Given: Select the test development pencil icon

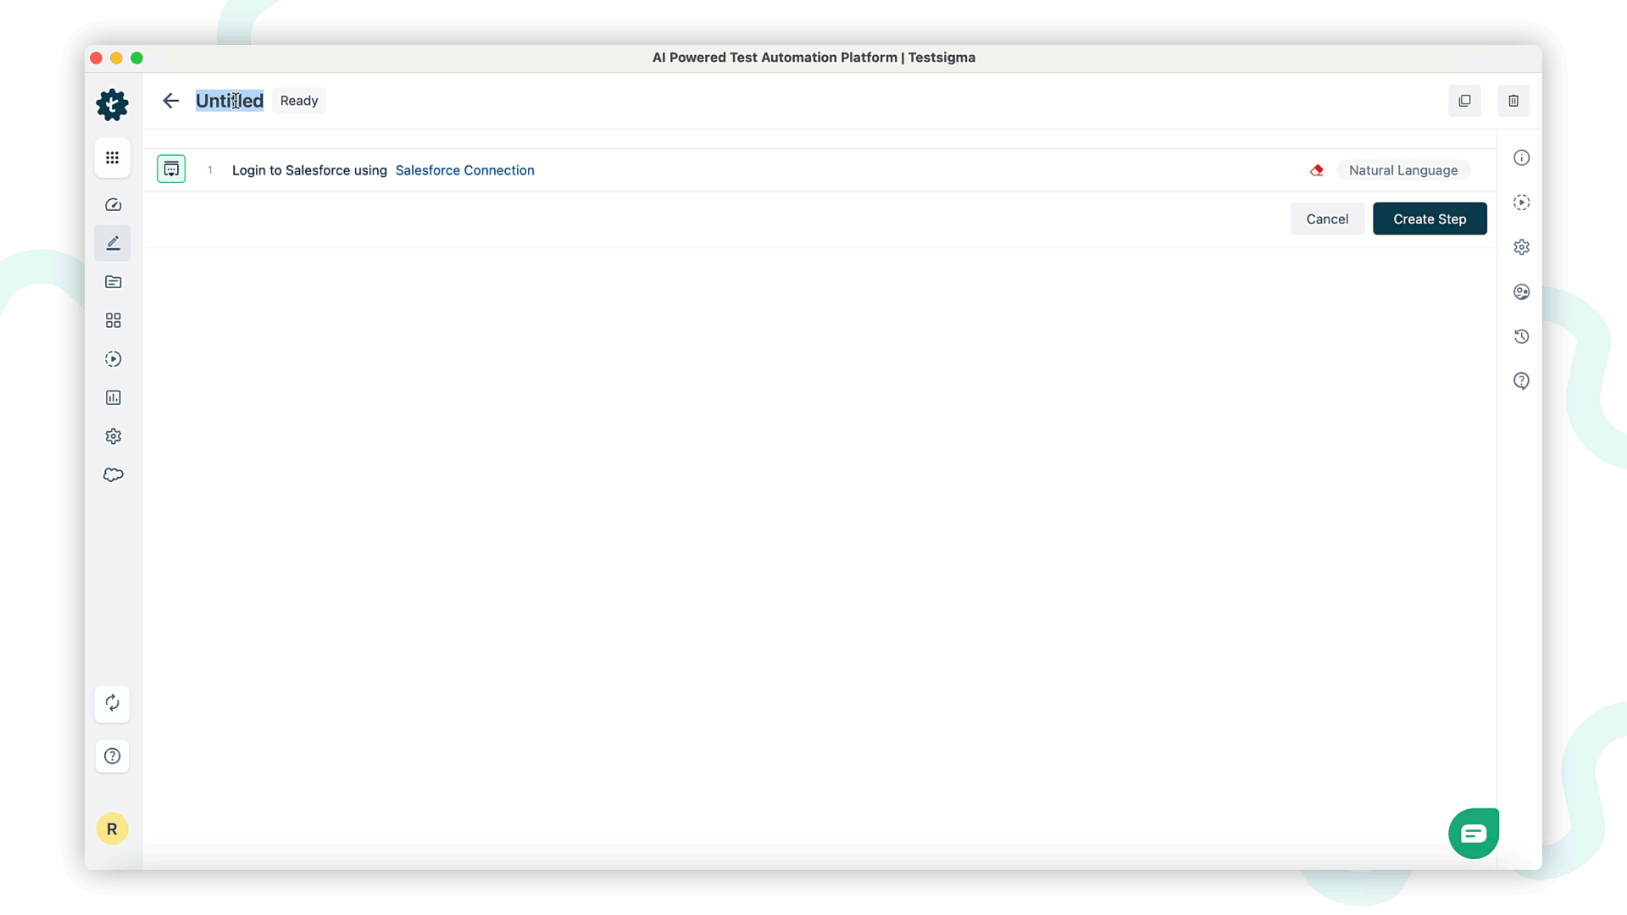Looking at the screenshot, I should click(113, 243).
